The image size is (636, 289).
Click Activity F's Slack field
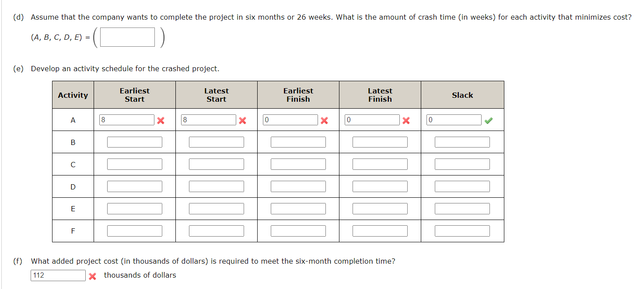[x=462, y=231]
